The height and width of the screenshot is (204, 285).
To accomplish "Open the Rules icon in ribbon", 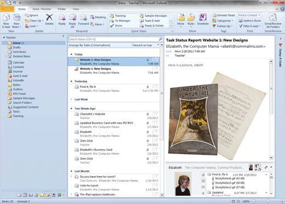I will point(191,20).
